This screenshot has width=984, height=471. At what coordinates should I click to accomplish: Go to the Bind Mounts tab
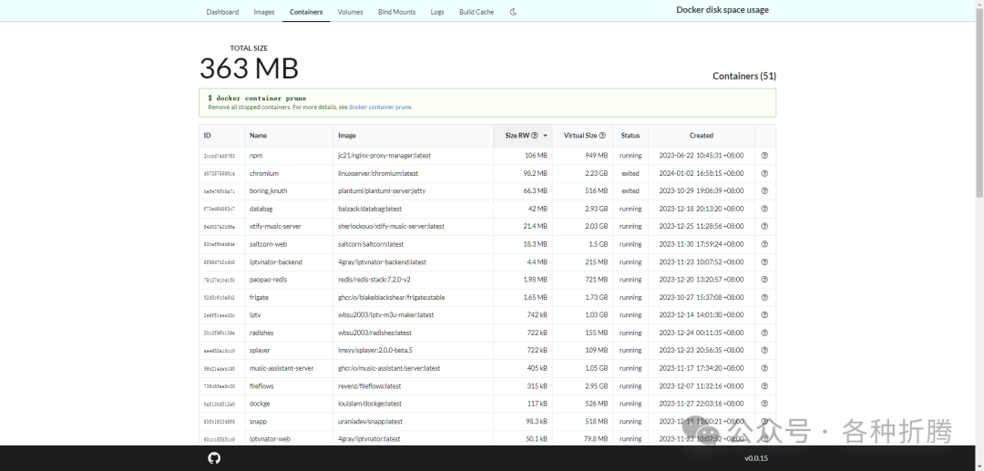pos(396,12)
